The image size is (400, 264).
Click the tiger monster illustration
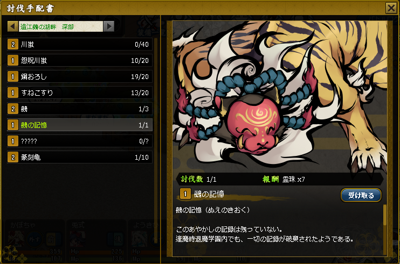pyautogui.click(x=280, y=97)
